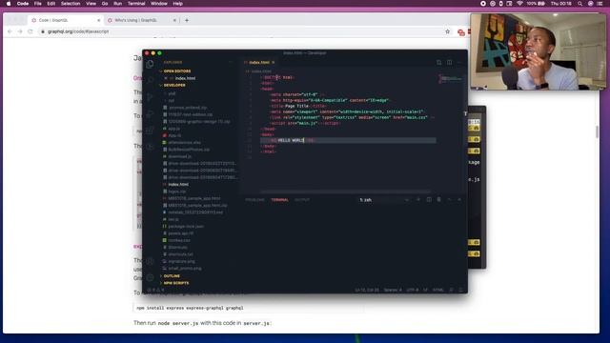Open the Source Control view in activity bar
The width and height of the screenshot is (610, 343).
[x=150, y=97]
